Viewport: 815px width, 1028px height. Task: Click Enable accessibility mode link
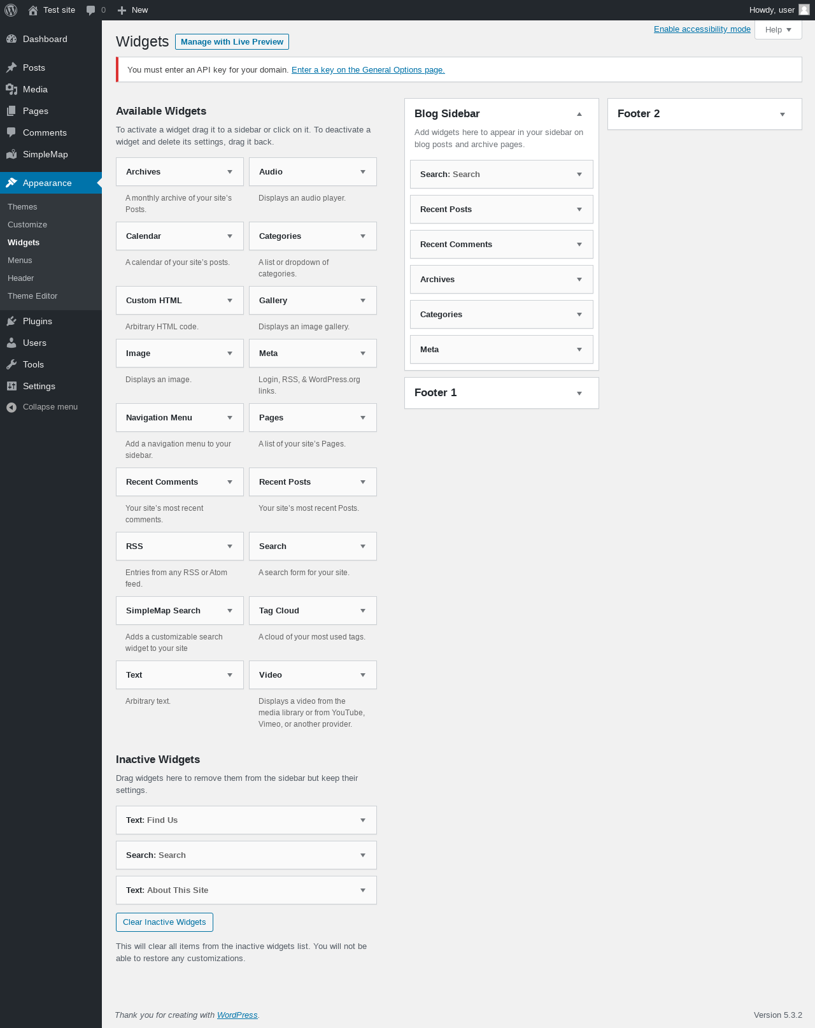coord(702,29)
